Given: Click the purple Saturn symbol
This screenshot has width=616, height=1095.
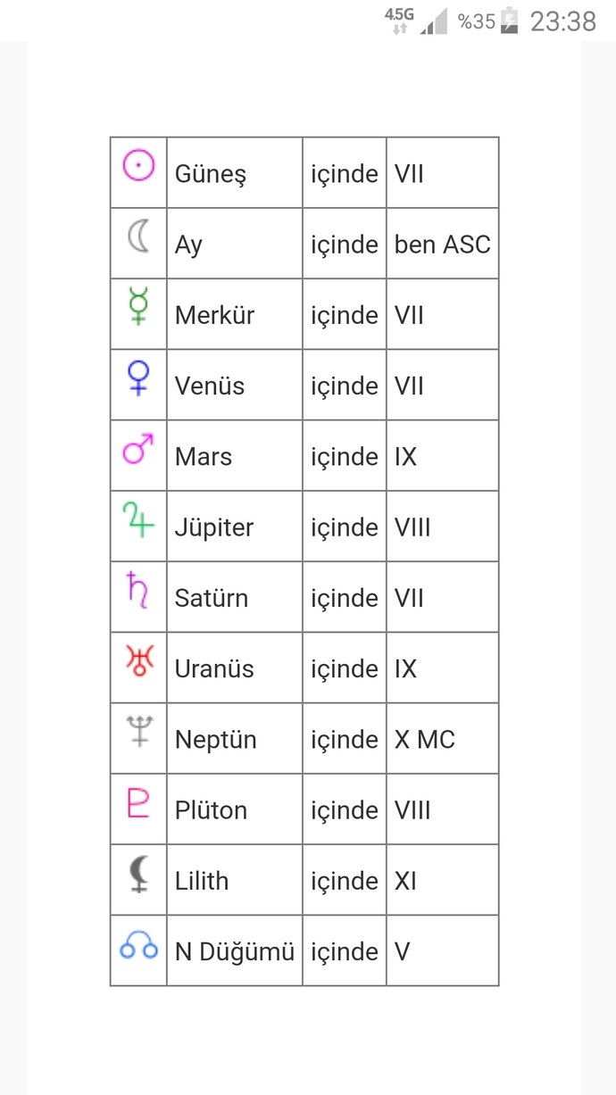Looking at the screenshot, I should [x=138, y=590].
